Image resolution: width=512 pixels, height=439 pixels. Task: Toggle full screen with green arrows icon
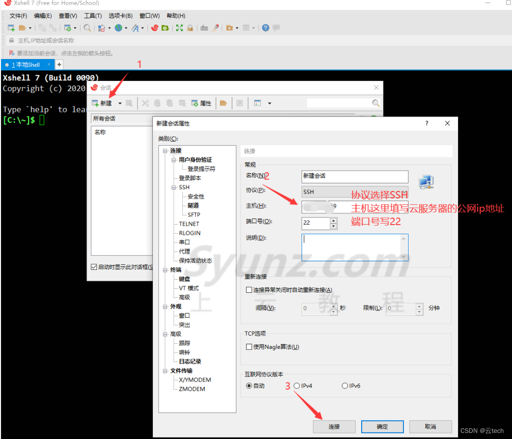pyautogui.click(x=179, y=28)
